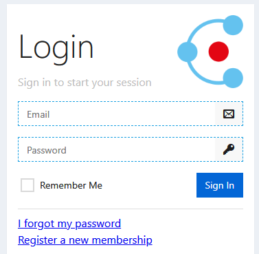
Task: Click the horizontal divider above the links
Action: pos(131,209)
